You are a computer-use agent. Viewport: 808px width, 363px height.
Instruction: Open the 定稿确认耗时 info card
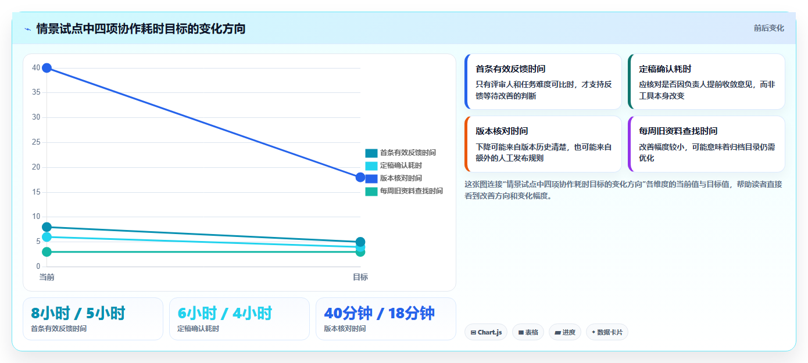706,82
